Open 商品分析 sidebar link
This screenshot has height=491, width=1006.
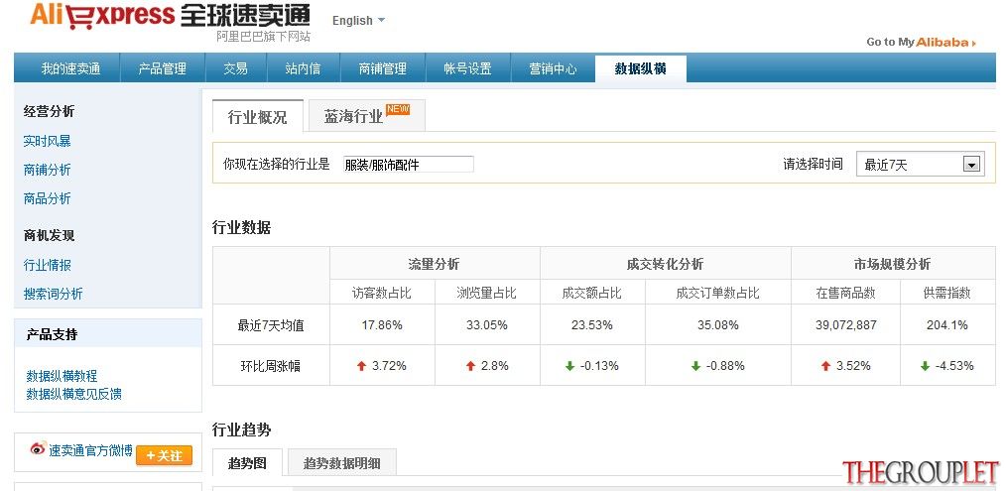[x=47, y=198]
